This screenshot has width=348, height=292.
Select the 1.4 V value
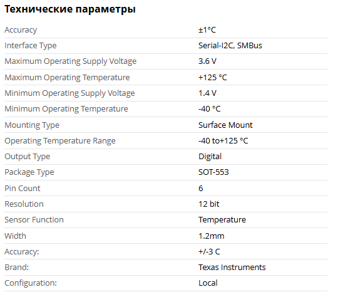pos(207,93)
